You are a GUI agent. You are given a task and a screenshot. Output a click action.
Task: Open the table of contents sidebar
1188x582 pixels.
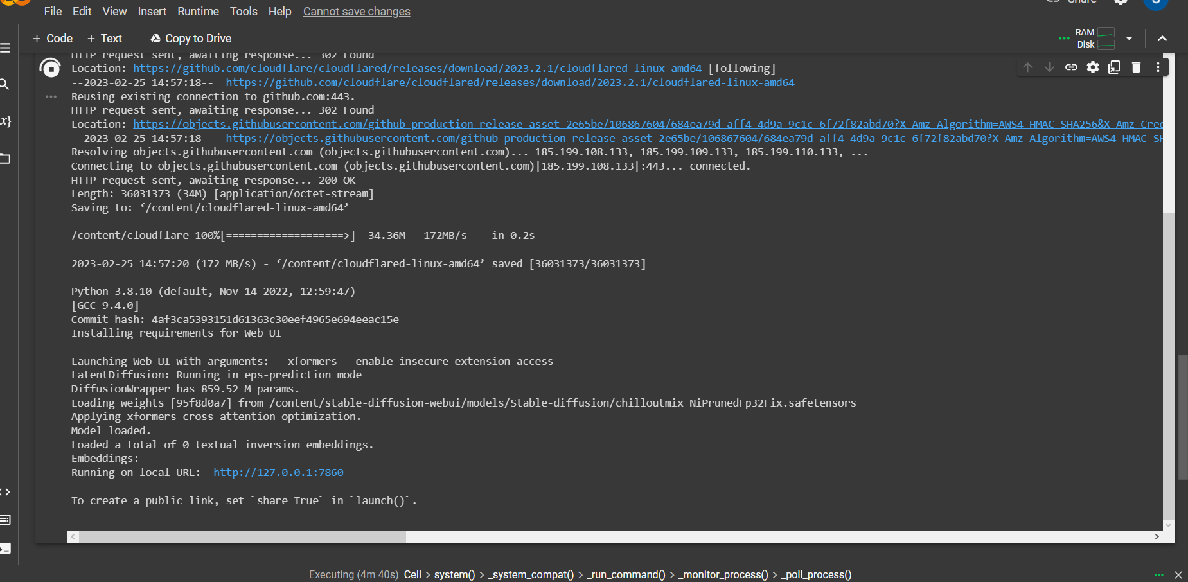click(x=6, y=47)
